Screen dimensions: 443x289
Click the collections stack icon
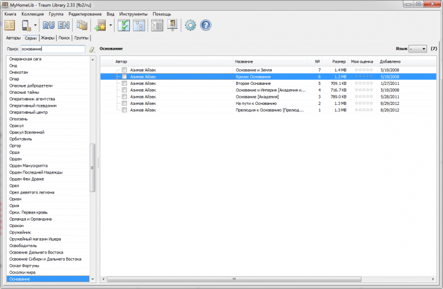[82, 25]
